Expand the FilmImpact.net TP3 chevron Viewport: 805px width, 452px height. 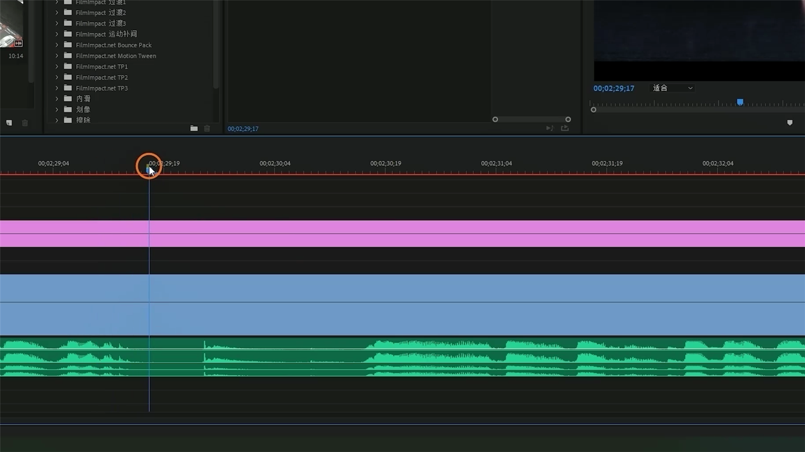pyautogui.click(x=57, y=88)
